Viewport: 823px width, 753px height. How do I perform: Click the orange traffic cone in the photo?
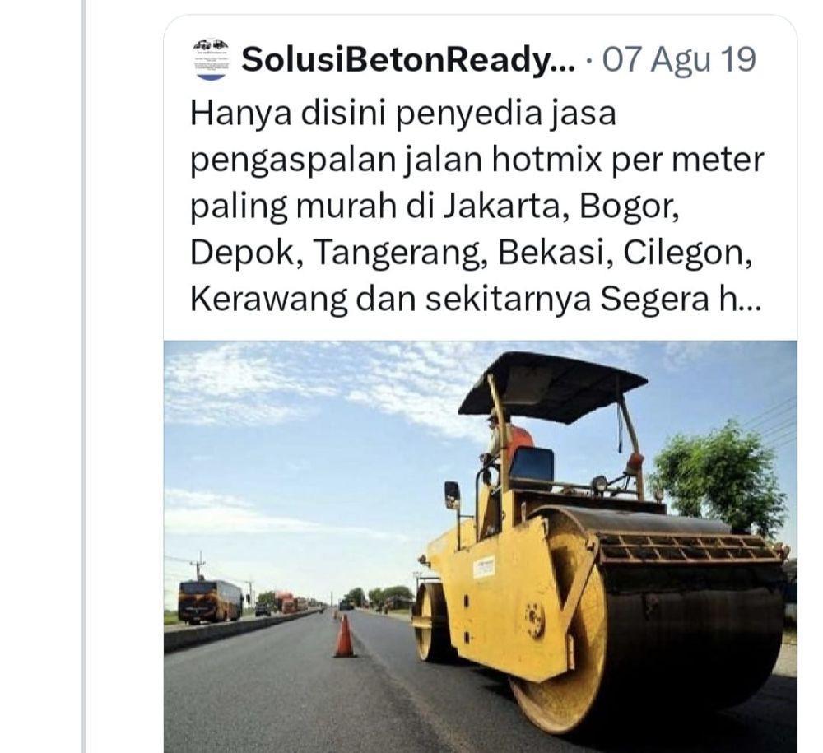pyautogui.click(x=344, y=635)
